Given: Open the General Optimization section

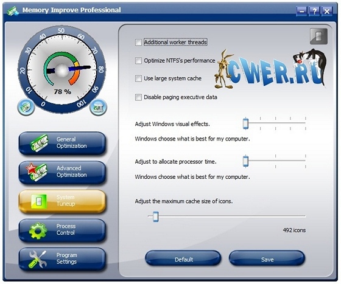Looking at the screenshot, I should [62, 143].
